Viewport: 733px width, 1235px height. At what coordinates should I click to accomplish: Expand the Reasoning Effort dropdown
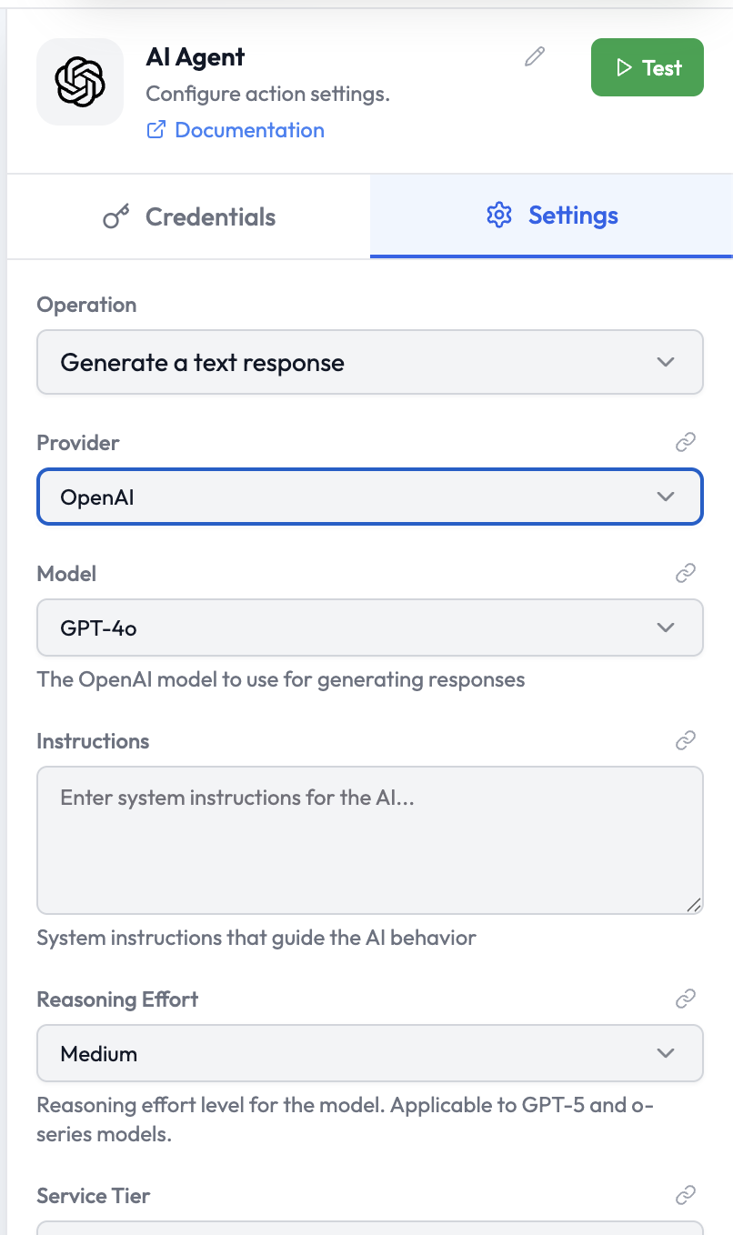(x=369, y=1053)
